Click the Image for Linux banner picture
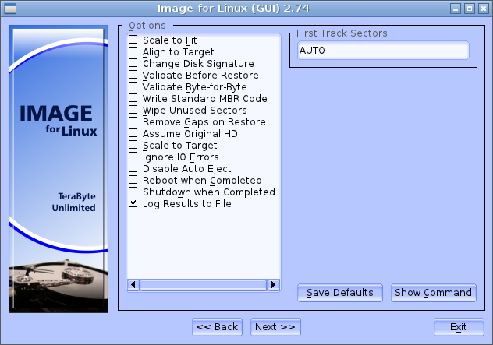 pyautogui.click(x=59, y=169)
